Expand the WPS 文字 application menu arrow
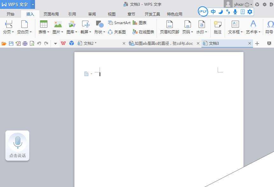 [x=33, y=4]
